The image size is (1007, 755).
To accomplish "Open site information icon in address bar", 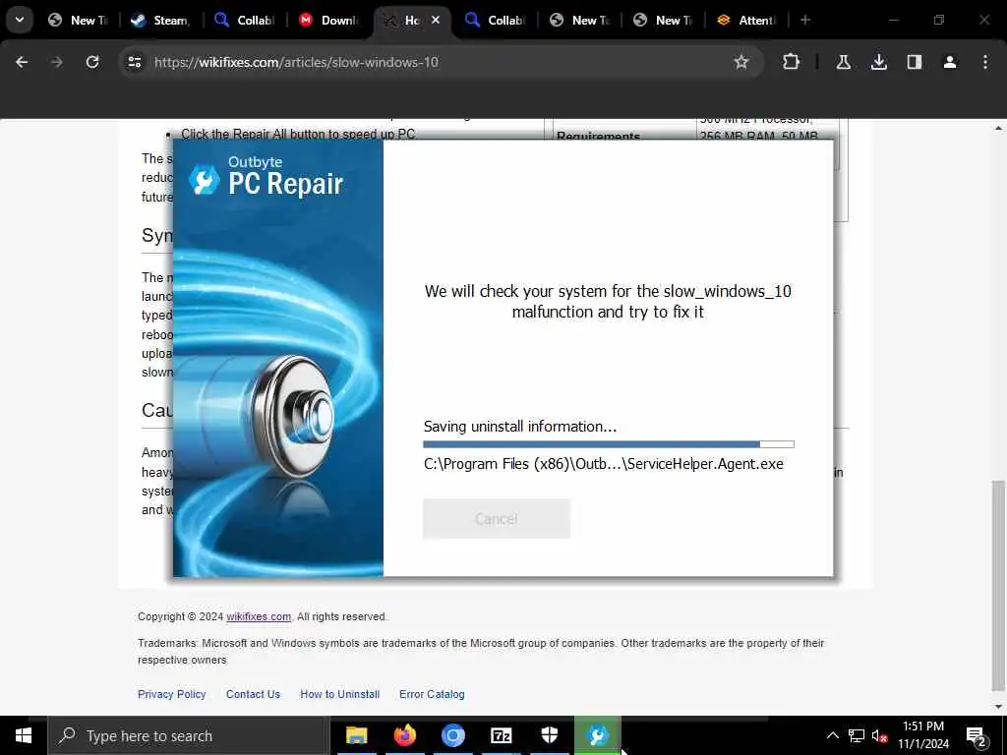I will [134, 62].
